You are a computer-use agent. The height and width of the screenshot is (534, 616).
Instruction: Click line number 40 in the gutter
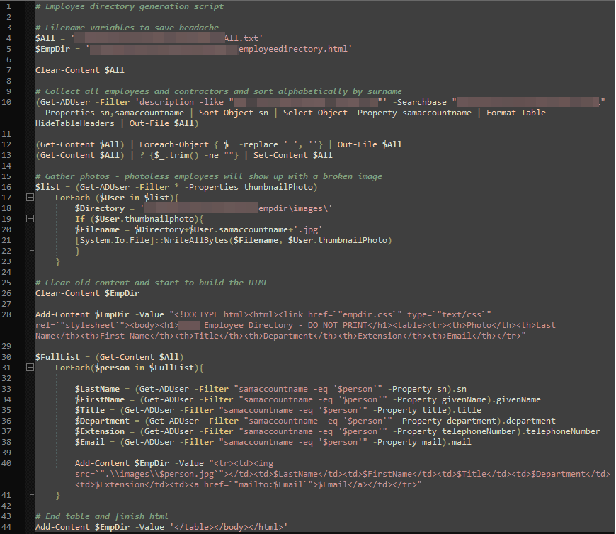coord(6,463)
